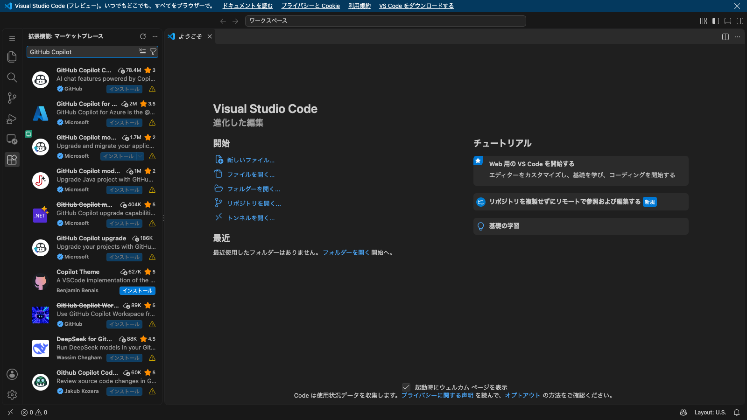Open the Source Control view icon
747x420 pixels.
click(x=12, y=98)
